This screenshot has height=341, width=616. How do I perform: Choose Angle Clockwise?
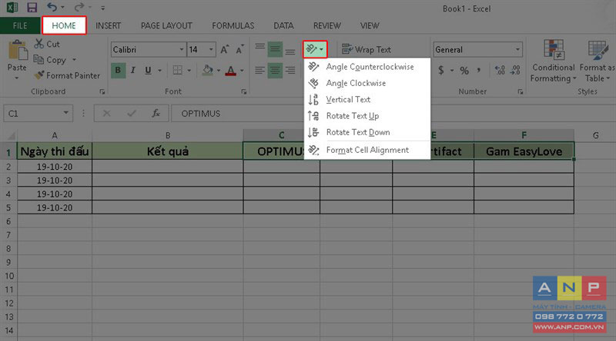(x=367, y=83)
